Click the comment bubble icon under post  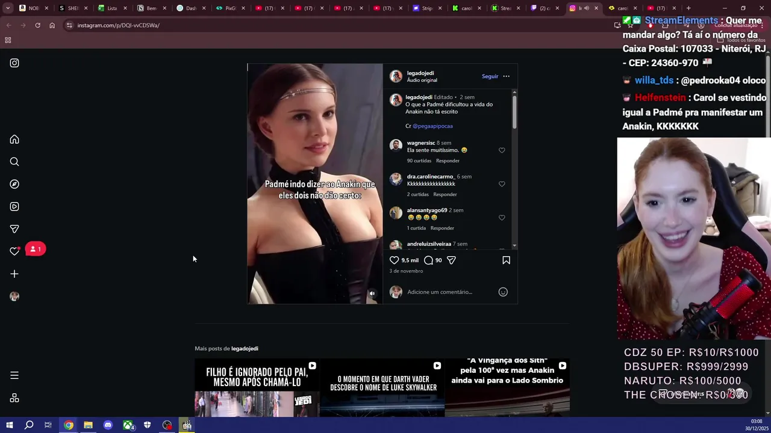click(x=428, y=260)
